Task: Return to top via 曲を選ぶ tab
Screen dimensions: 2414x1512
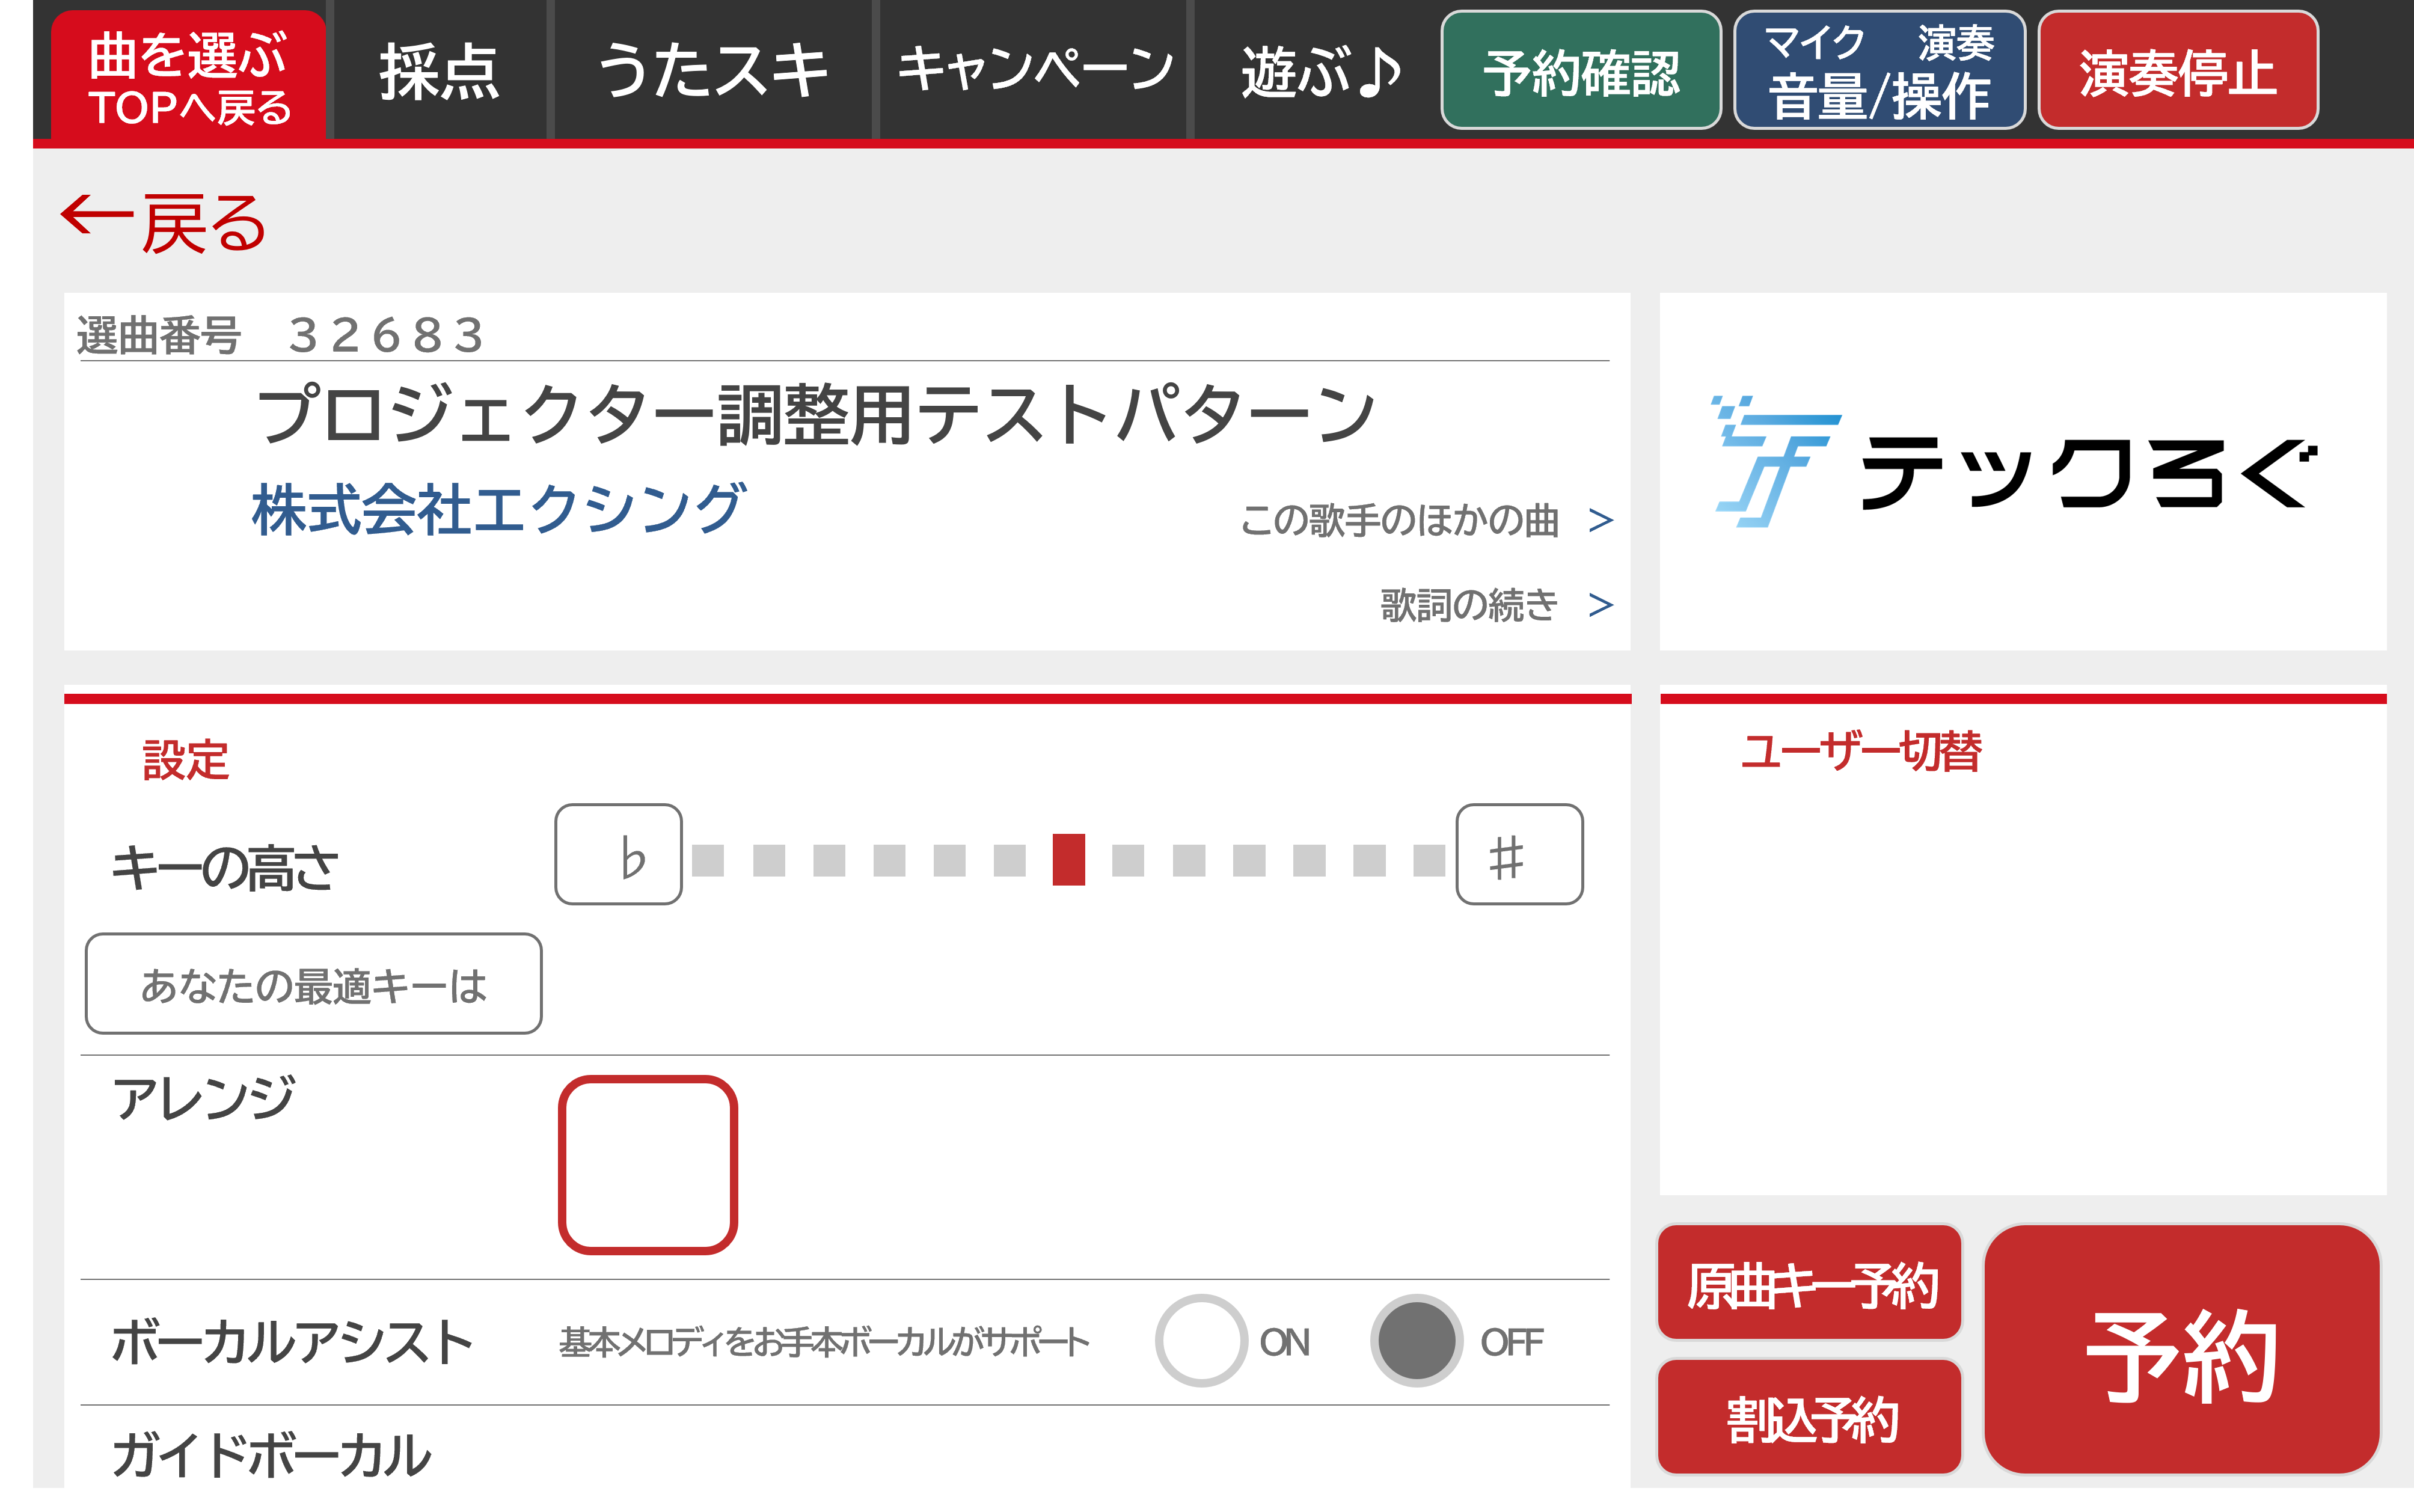Action: coord(189,76)
